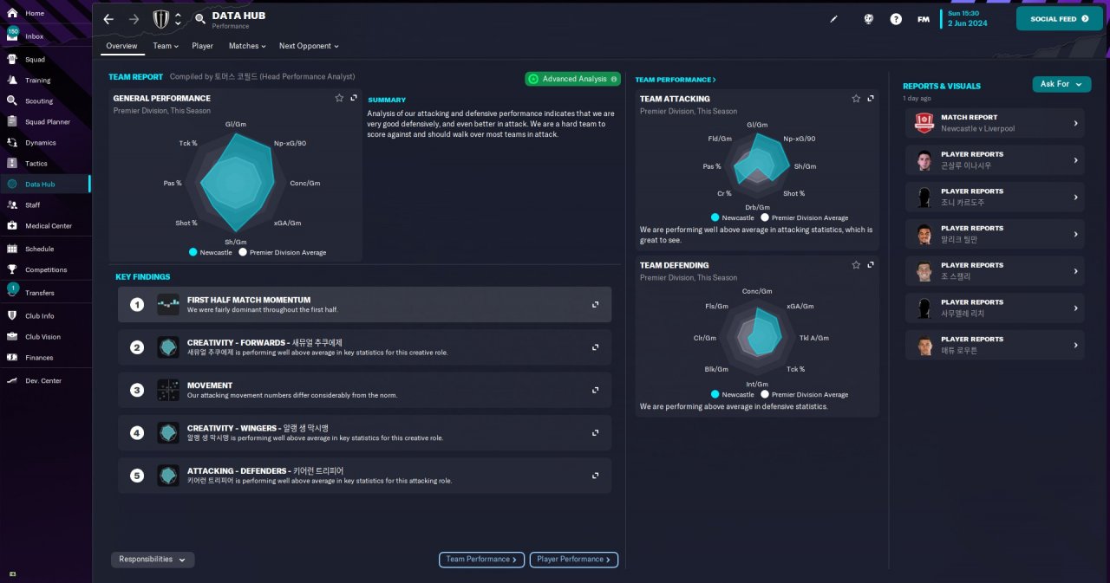Viewport: 1110px width, 583px height.
Task: Expand the Ask For dropdown
Action: (x=1061, y=84)
